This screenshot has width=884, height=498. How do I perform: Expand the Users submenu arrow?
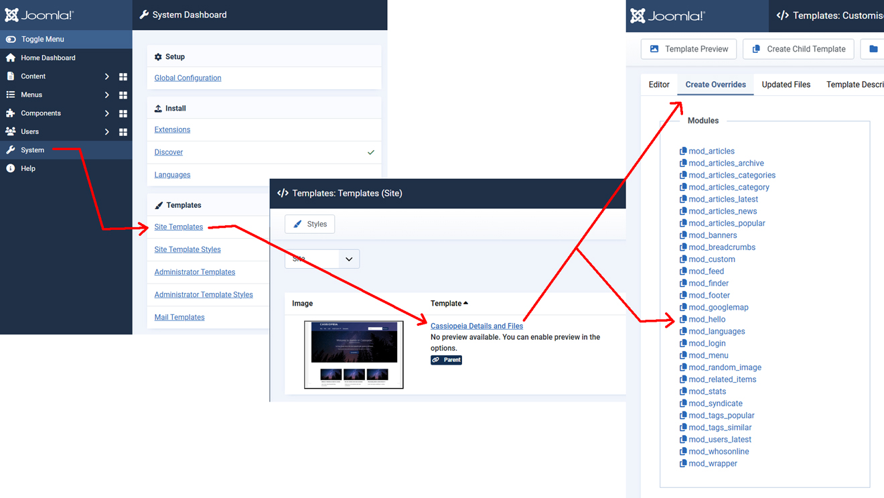[106, 132]
